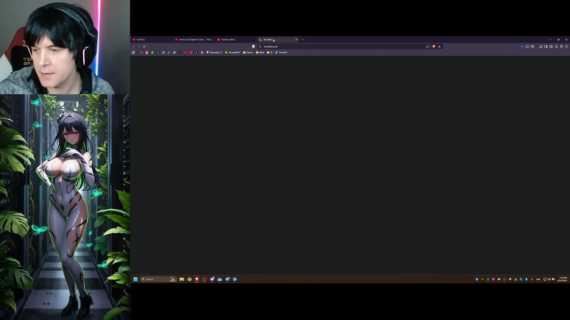The width and height of the screenshot is (570, 320).
Task: Open the 'Twitch just dropped' YouTube tab
Action: coord(194,40)
